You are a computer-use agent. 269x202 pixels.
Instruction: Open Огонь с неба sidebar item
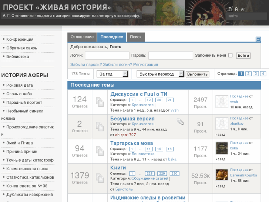[19, 94]
